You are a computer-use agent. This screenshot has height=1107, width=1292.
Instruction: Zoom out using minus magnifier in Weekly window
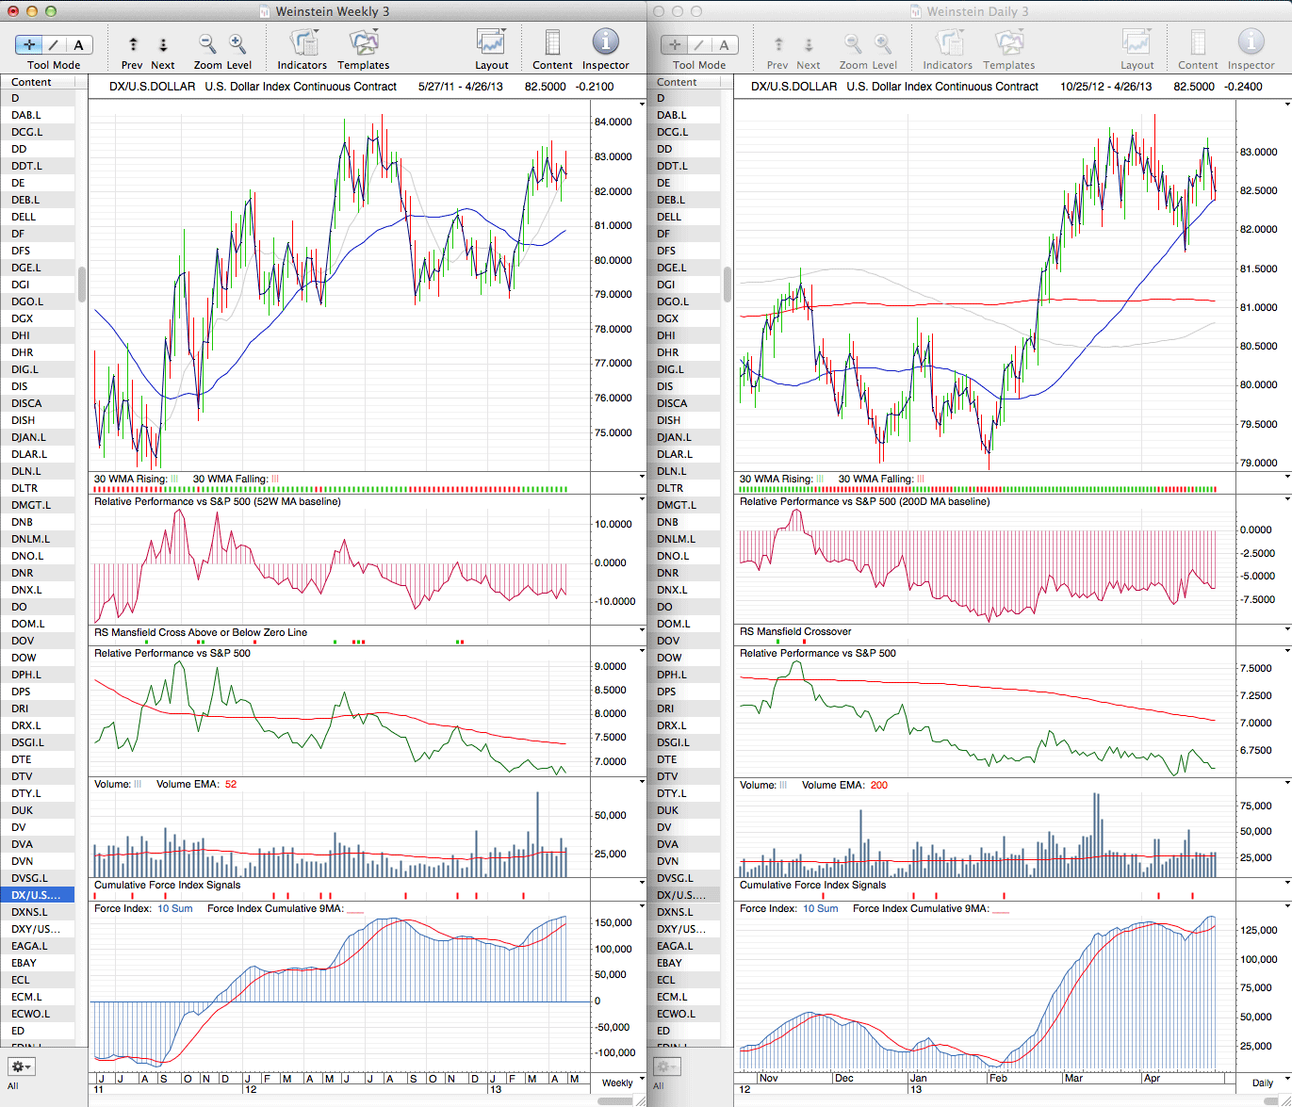(x=207, y=44)
